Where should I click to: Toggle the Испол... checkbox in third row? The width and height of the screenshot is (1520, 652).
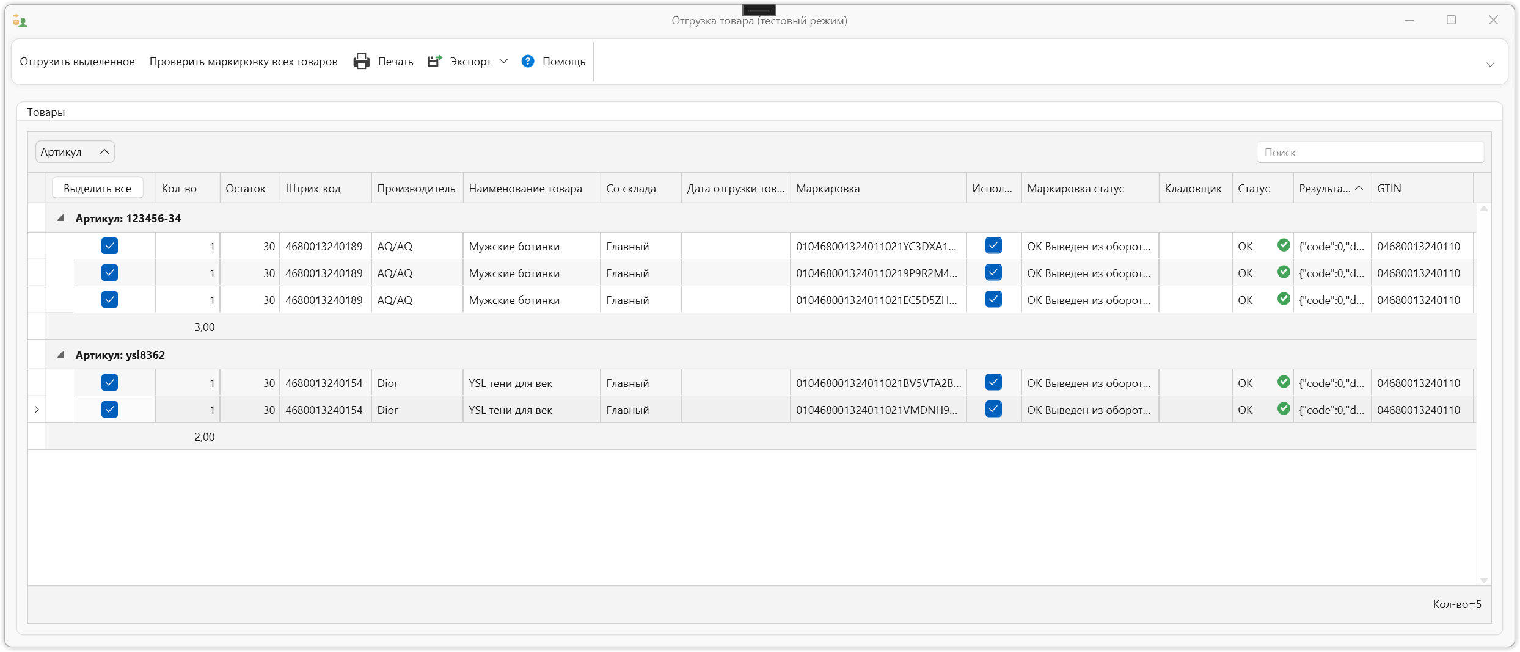coord(993,300)
